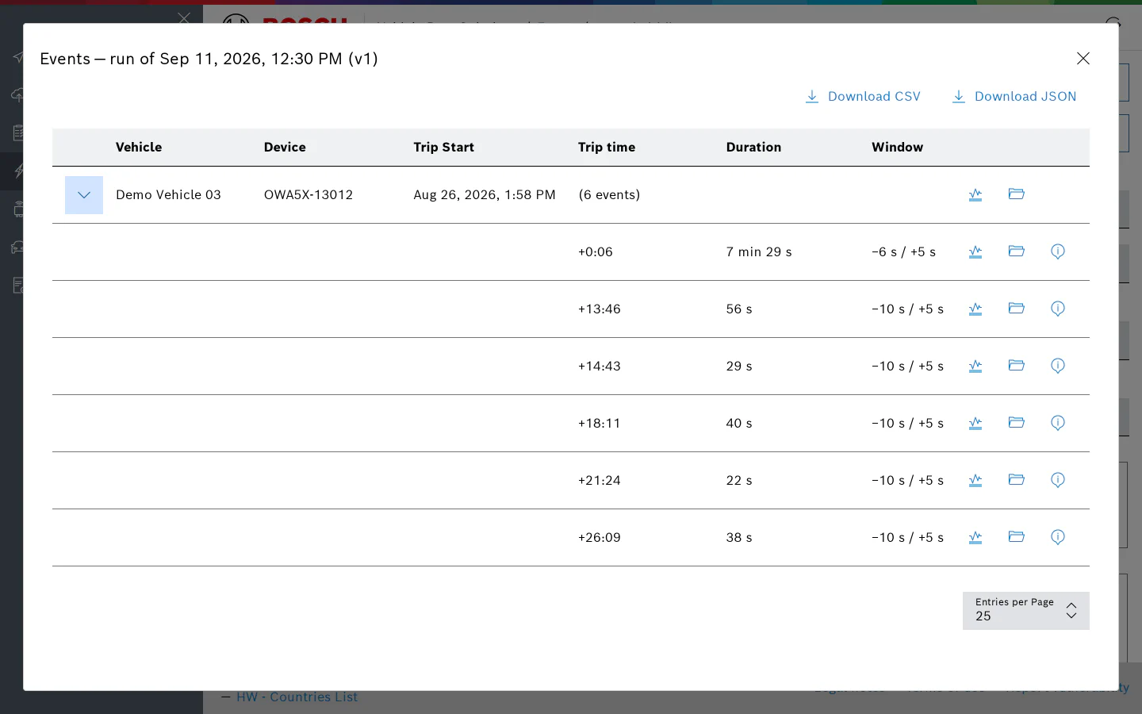Click the Trip Start column header

pos(443,148)
